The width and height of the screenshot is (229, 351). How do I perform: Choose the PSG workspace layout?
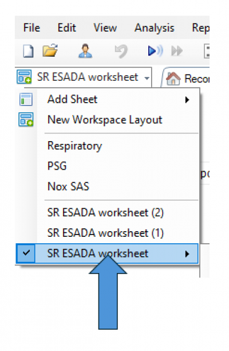(57, 166)
